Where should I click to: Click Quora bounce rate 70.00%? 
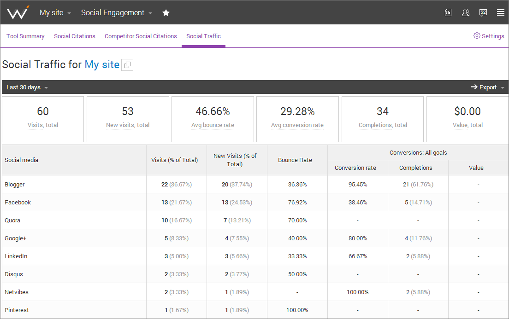tap(297, 220)
